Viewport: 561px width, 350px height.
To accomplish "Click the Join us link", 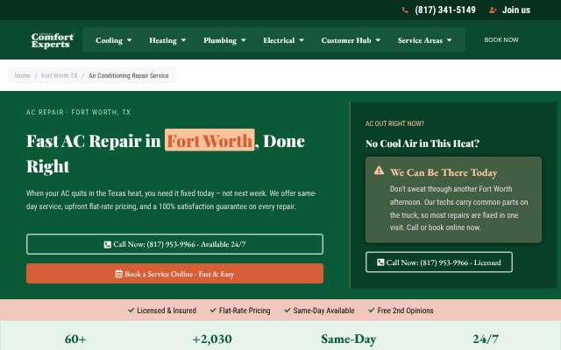I will [516, 10].
